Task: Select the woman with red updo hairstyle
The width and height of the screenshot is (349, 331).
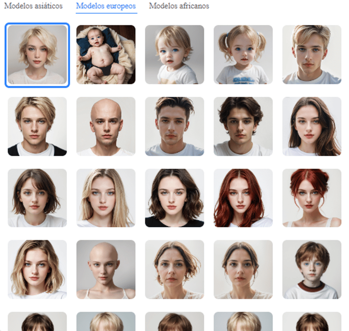Action: tap(312, 198)
